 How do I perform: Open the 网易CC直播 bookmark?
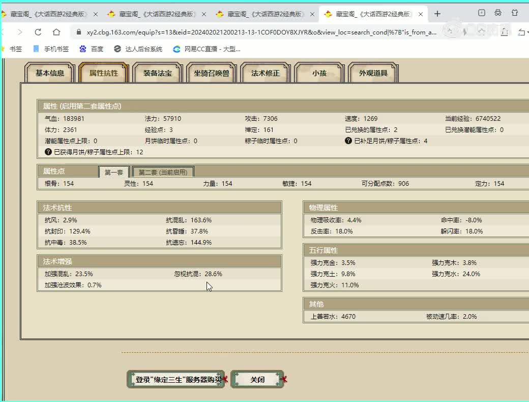(207, 49)
